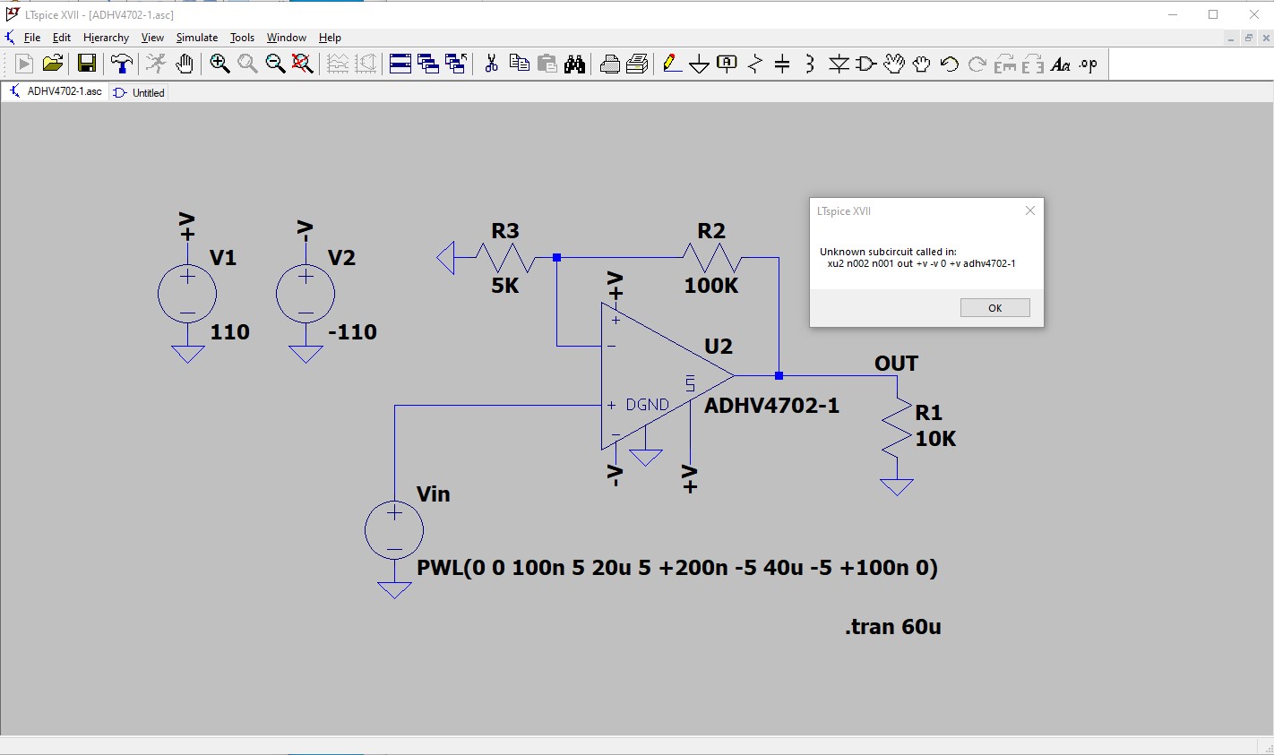Click the 10K value of R1
This screenshot has width=1274, height=755.
tap(935, 439)
